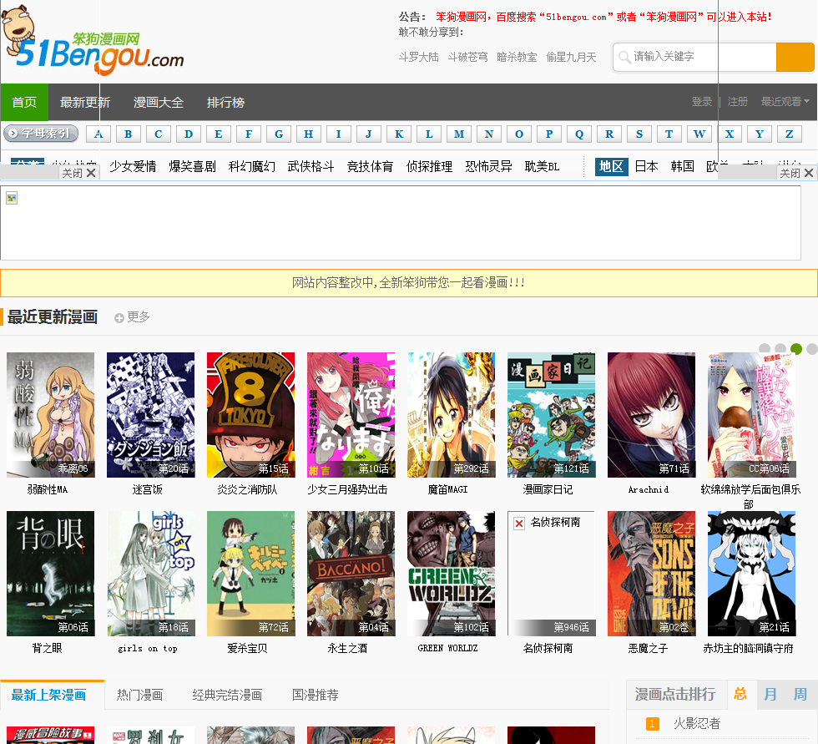Open the 漫画大全 menu item

tap(159, 102)
